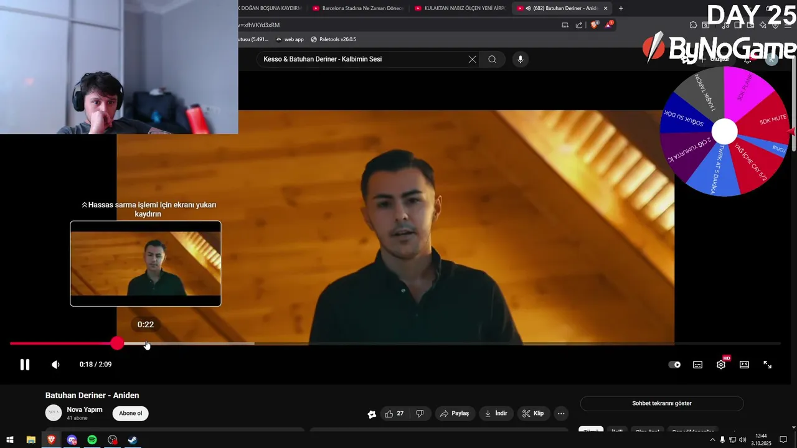Screen dimensions: 797x448
Task: Show chat replay via Sohbet tekrarını göster
Action: tap(662, 403)
